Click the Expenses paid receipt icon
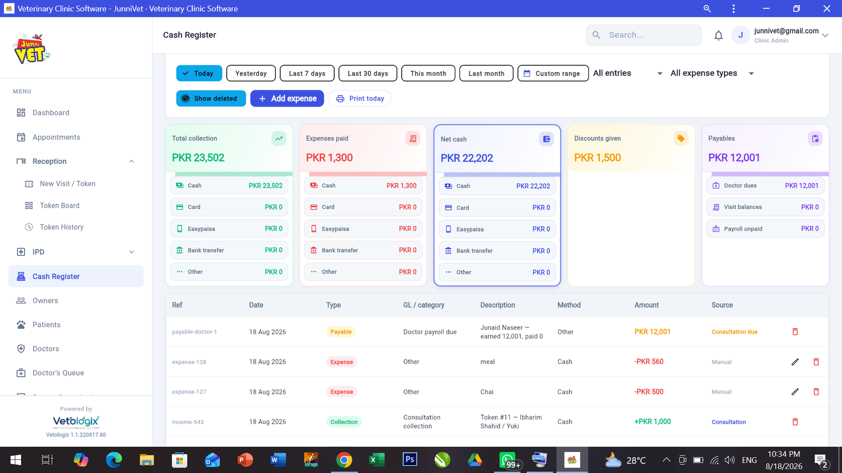This screenshot has width=842, height=473. (413, 138)
